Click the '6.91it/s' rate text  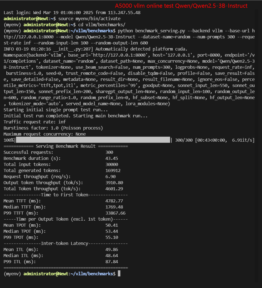(242, 140)
